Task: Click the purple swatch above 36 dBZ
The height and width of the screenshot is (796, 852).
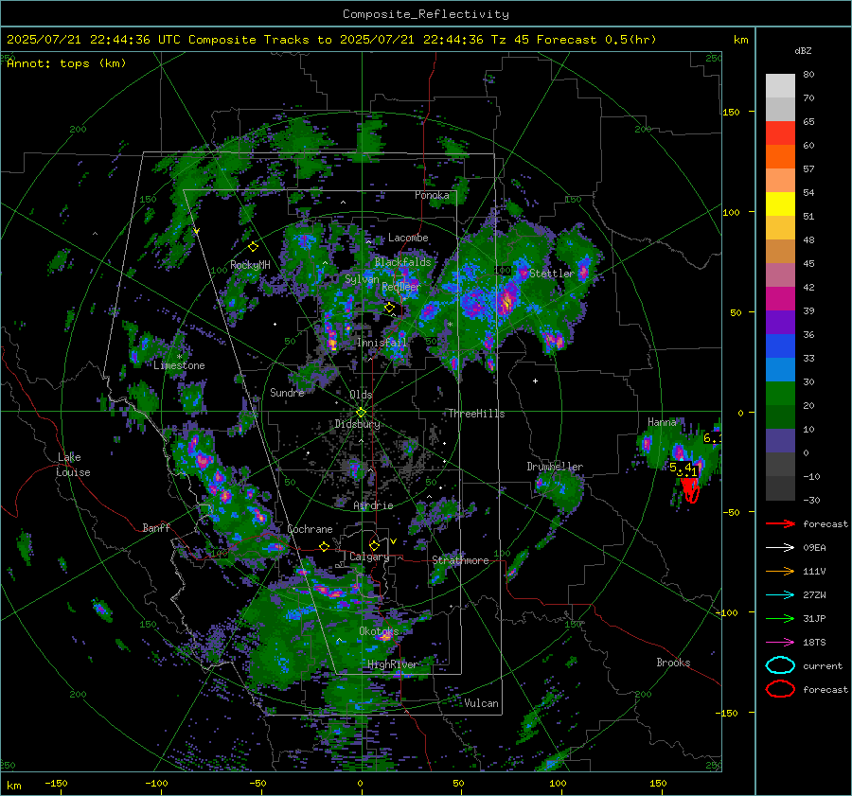Action: [x=780, y=322]
